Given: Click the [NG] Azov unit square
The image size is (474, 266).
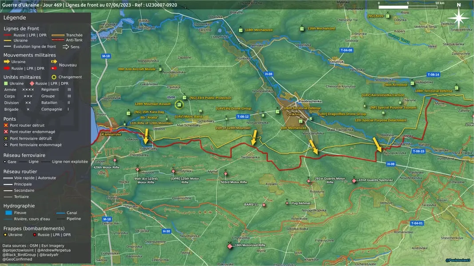Looking at the screenshot, I should (x=387, y=16).
